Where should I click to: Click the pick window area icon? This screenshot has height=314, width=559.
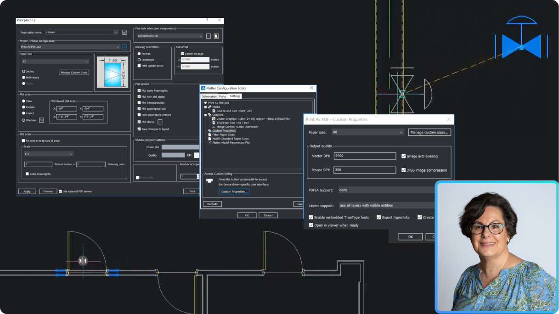coord(41,120)
